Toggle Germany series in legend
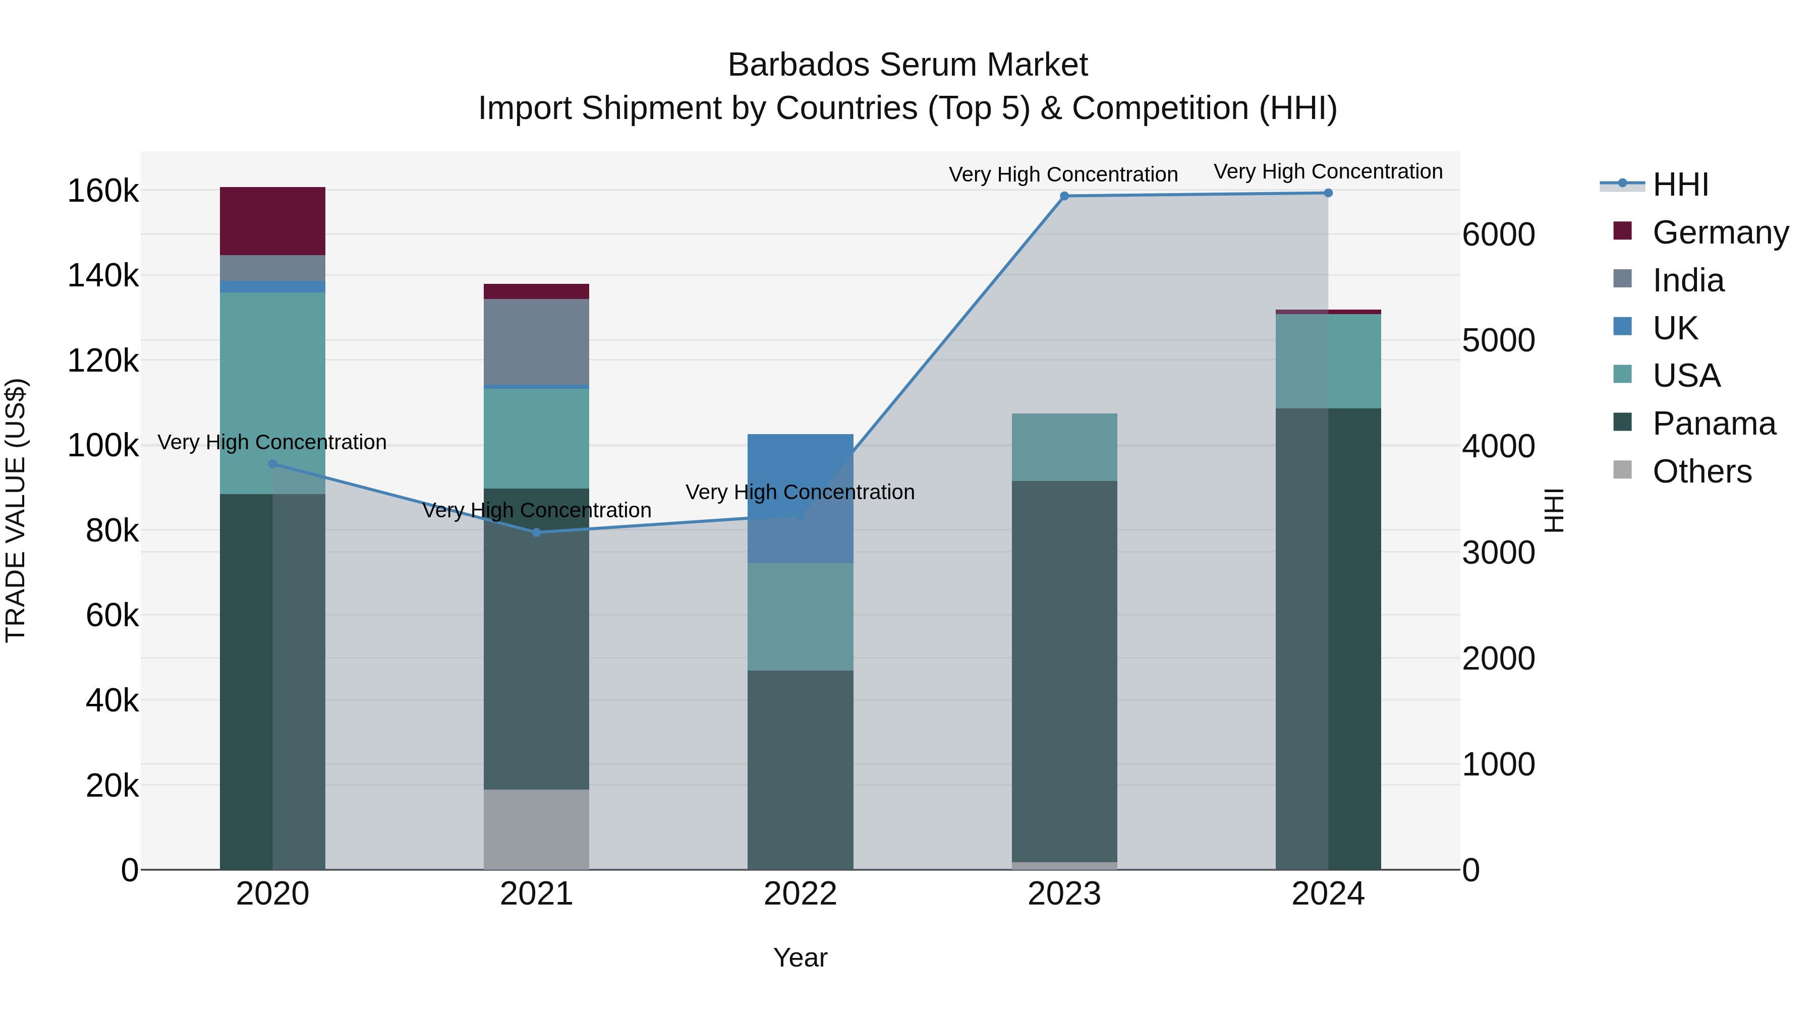 pyautogui.click(x=1701, y=232)
